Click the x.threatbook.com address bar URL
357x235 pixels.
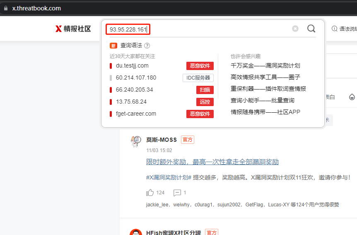36,8
